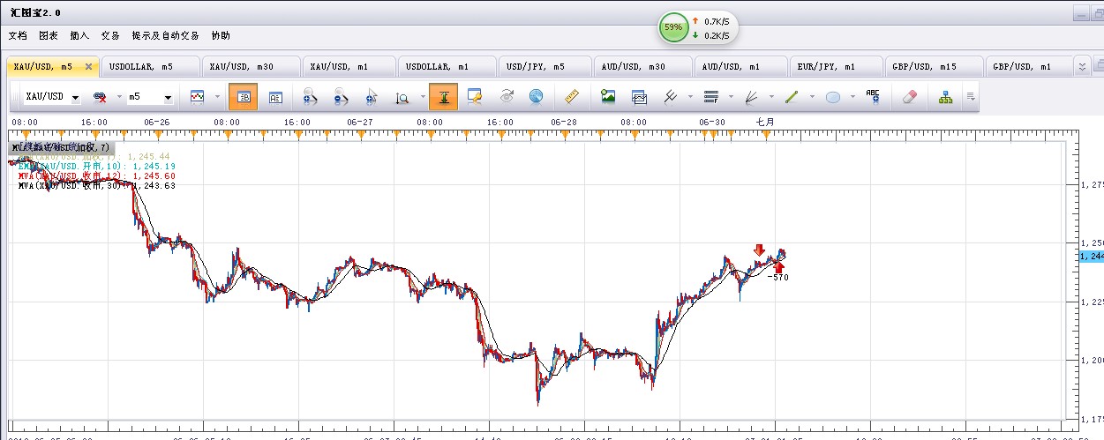Click the 0.2K/S download speed indicator
The width and height of the screenshot is (1104, 440).
tap(711, 35)
